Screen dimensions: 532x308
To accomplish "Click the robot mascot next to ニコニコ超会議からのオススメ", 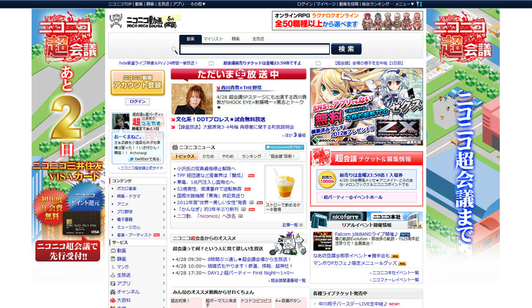I will click(x=288, y=243).
